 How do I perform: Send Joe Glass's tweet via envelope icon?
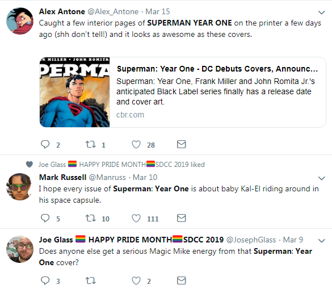click(181, 280)
